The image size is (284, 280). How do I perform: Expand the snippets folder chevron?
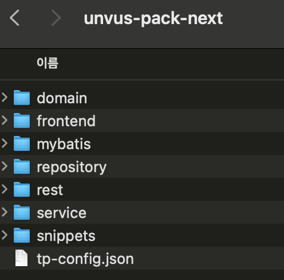5,235
